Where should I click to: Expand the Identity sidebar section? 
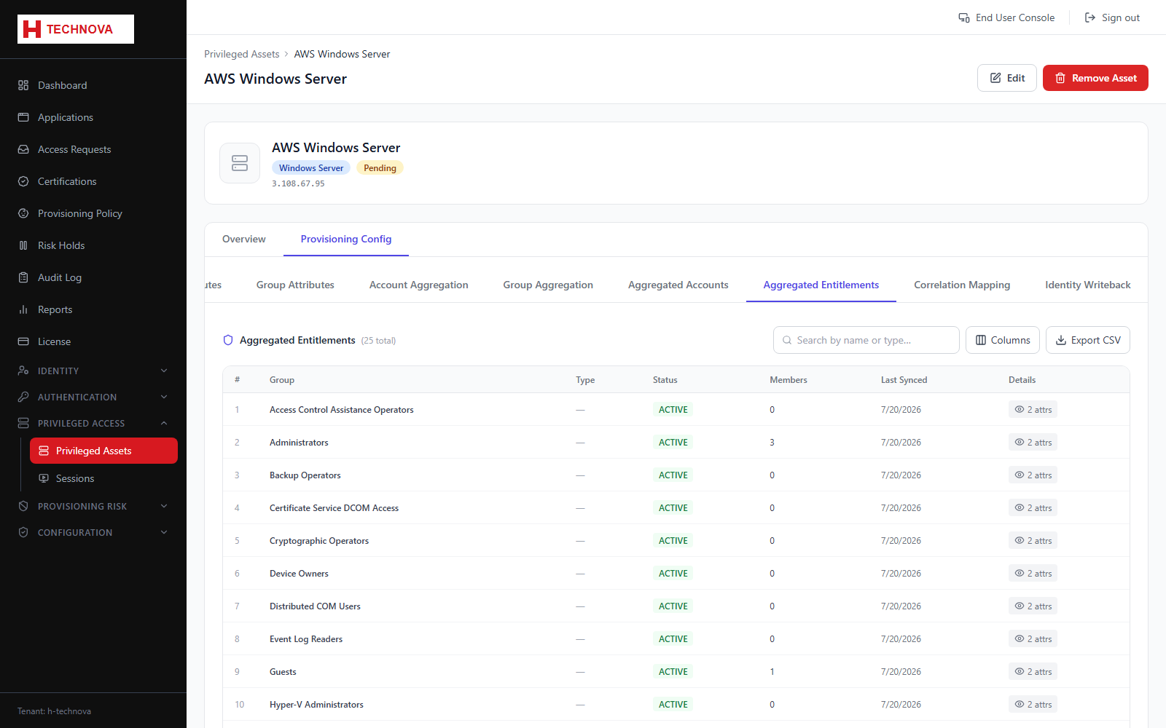(x=93, y=371)
